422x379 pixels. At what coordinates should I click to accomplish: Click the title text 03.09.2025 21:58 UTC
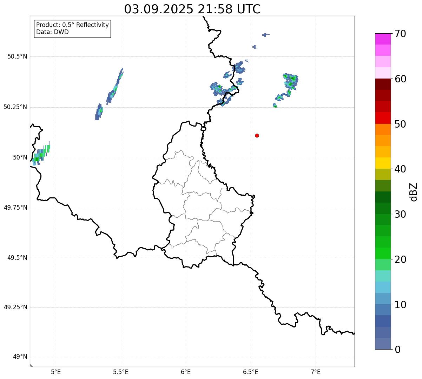(192, 9)
